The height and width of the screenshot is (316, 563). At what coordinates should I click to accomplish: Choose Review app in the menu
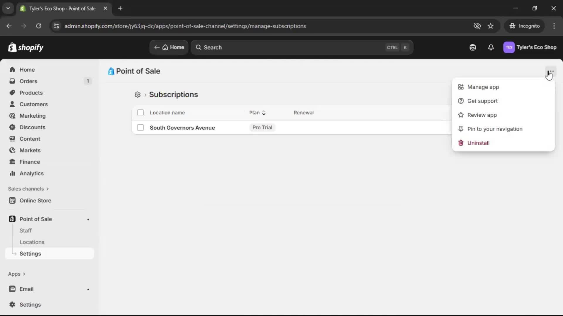[503, 115]
